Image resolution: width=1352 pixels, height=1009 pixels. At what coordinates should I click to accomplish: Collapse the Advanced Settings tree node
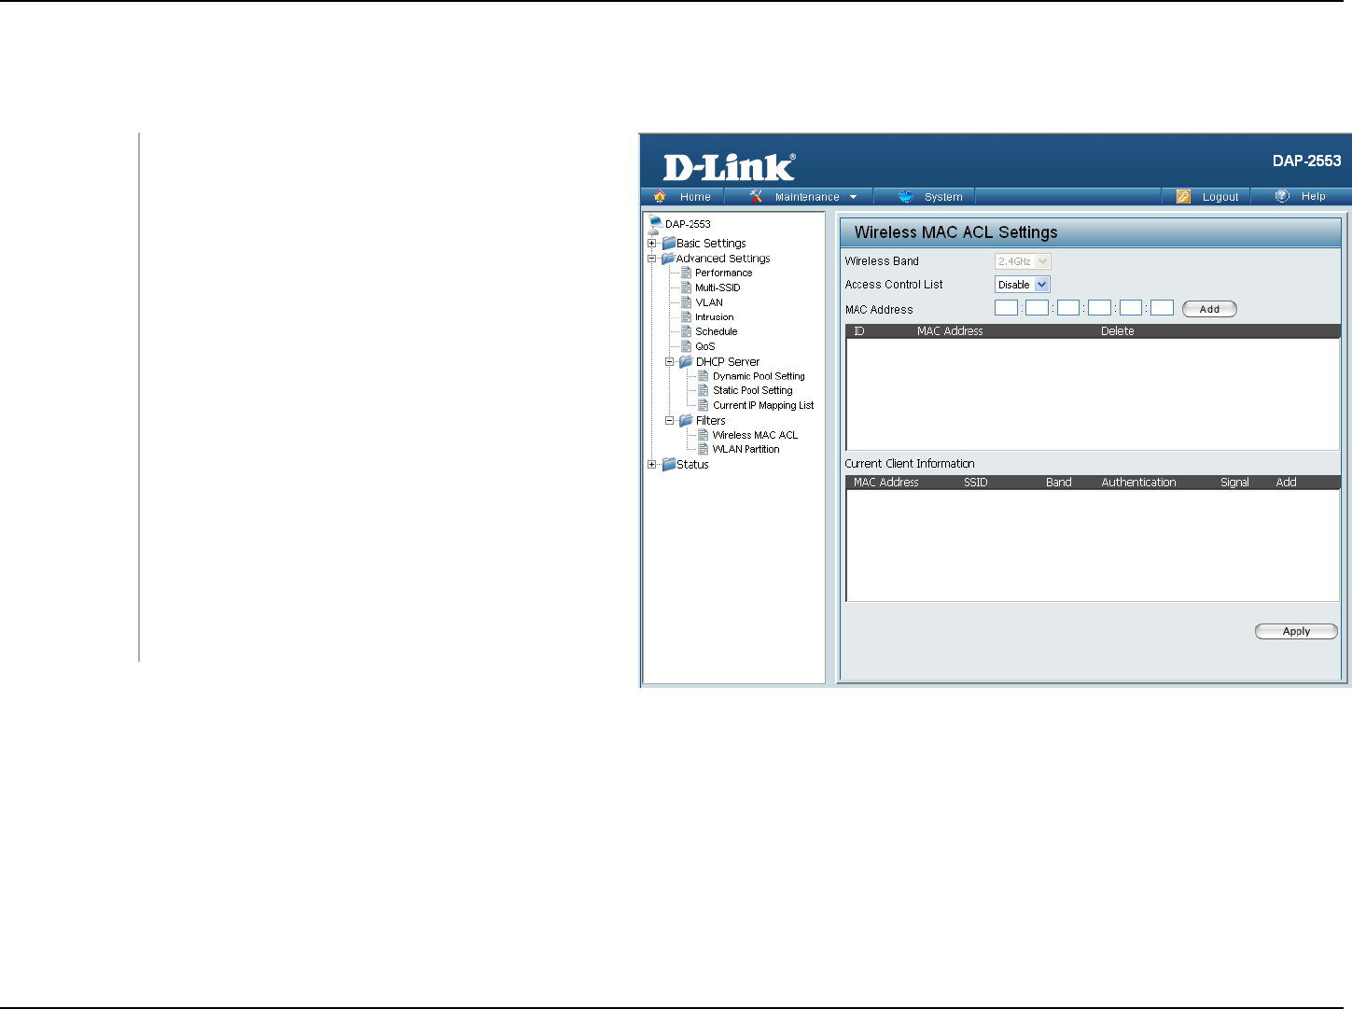(652, 259)
